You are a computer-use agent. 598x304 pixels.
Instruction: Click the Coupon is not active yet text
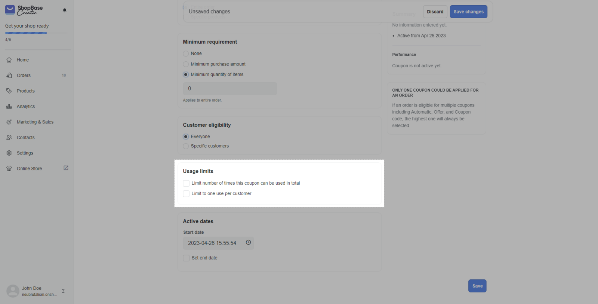click(417, 66)
